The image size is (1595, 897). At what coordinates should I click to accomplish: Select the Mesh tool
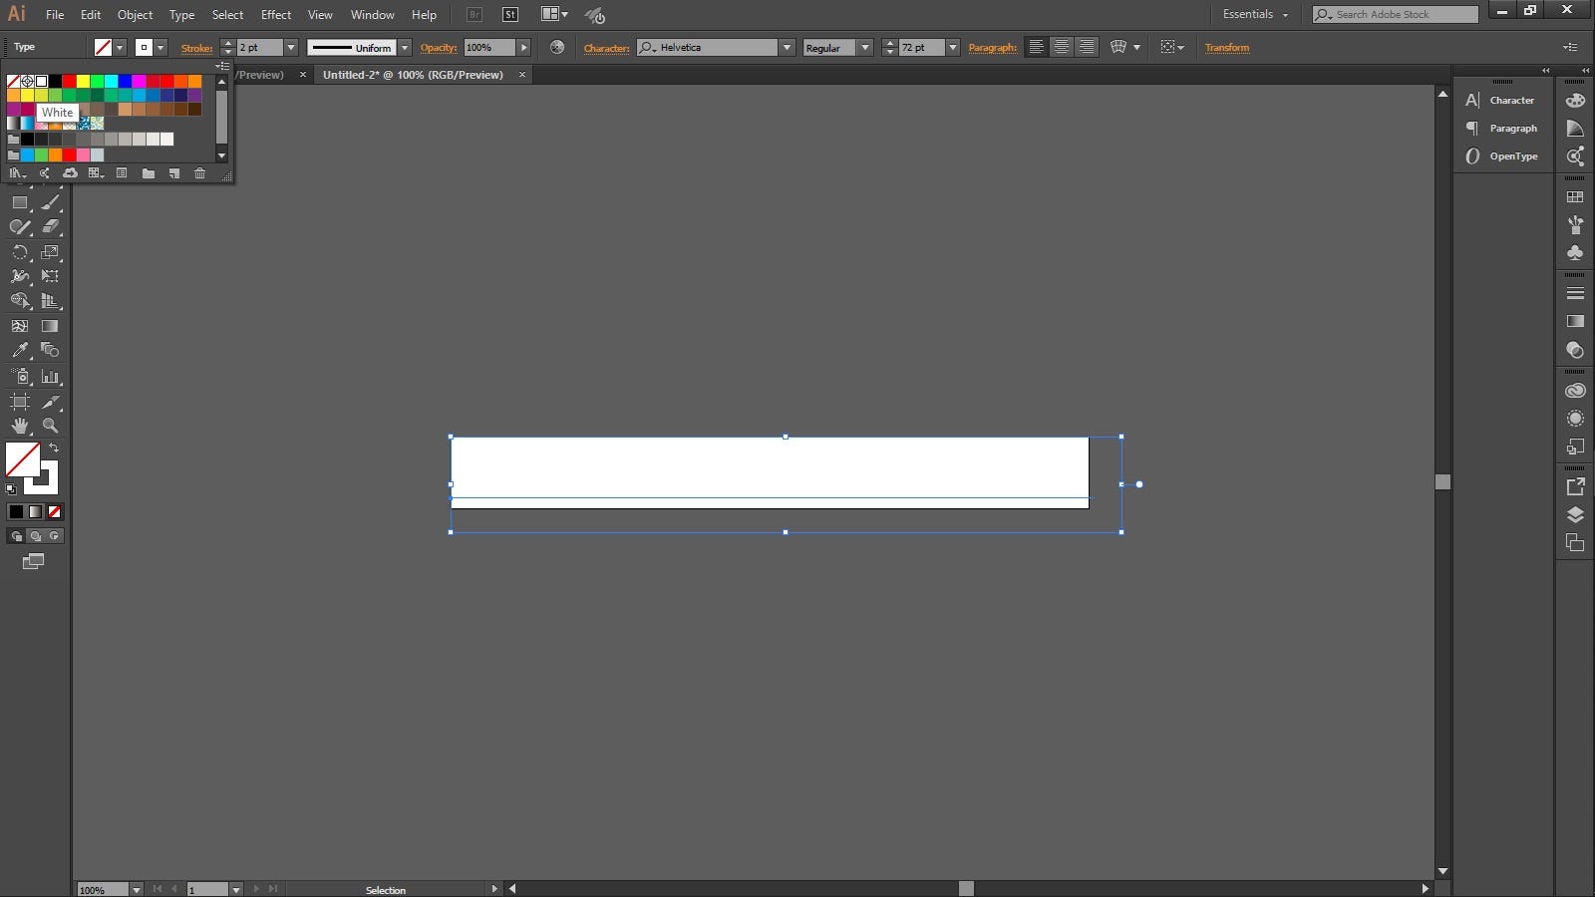20,325
